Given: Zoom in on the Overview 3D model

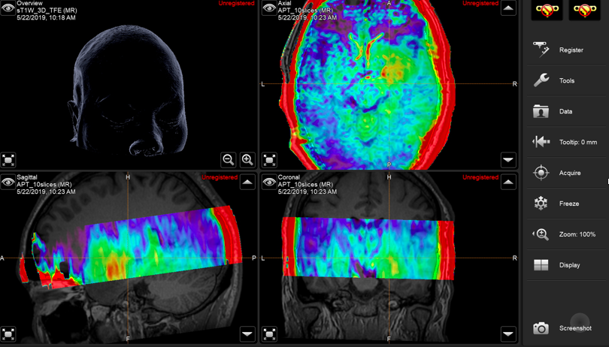Looking at the screenshot, I should click(x=247, y=159).
